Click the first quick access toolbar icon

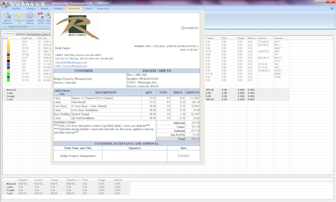12,4
